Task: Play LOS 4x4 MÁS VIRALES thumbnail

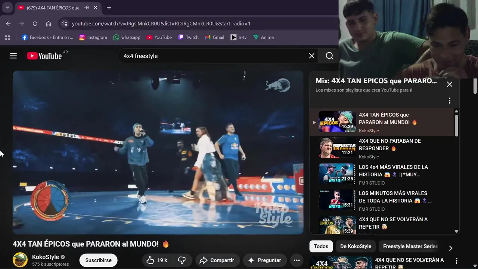Action: (x=336, y=174)
